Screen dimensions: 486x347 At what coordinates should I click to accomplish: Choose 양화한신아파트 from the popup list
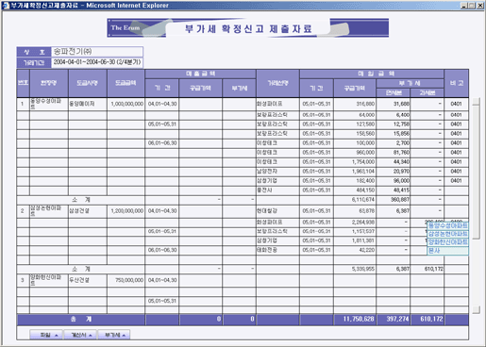(x=447, y=242)
